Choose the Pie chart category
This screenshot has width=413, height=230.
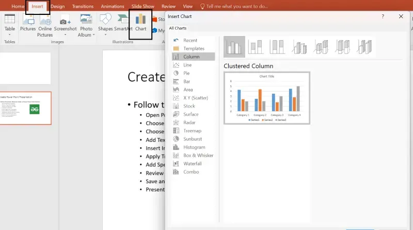193,73
